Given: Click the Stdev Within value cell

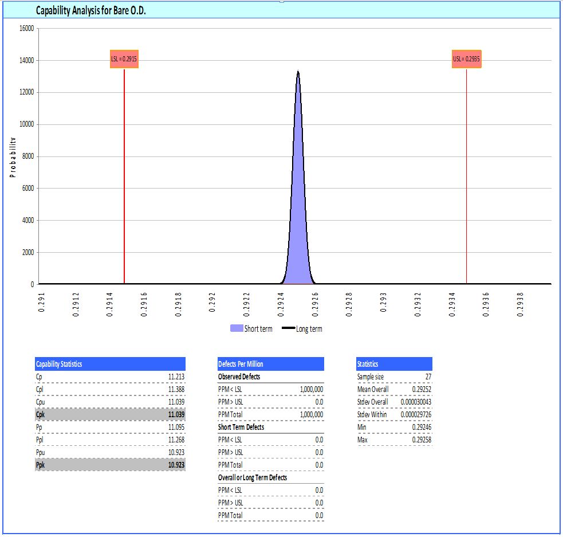Looking at the screenshot, I should (x=416, y=414).
